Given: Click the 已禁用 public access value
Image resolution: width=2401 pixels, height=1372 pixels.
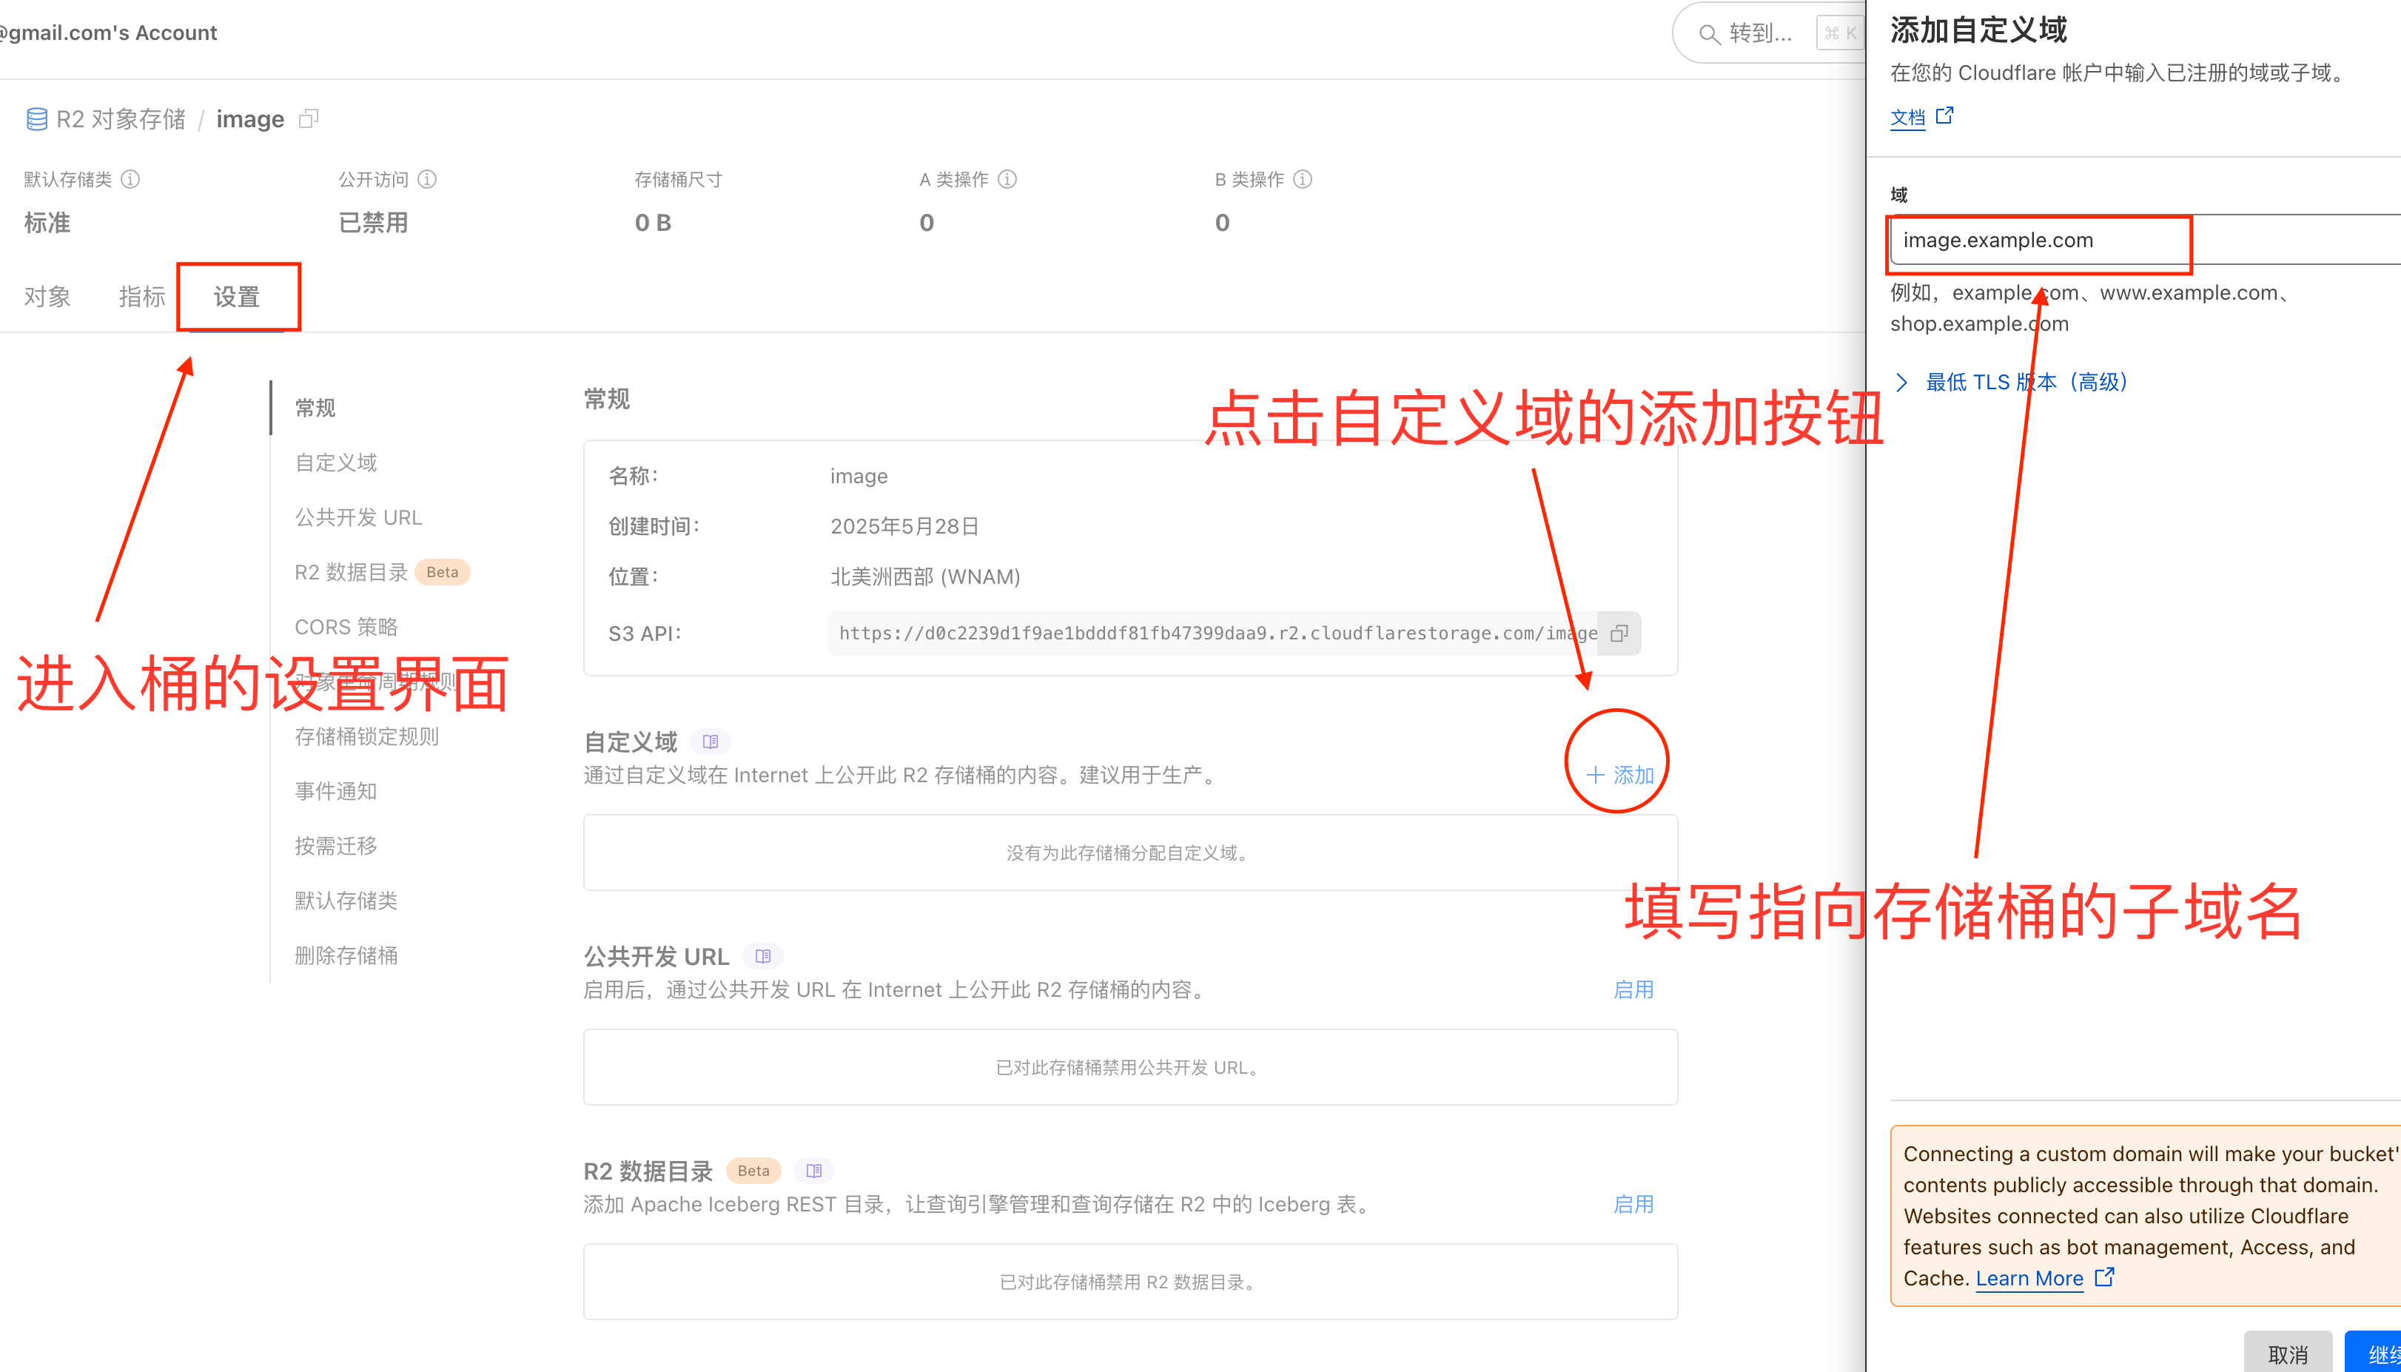Looking at the screenshot, I should (x=373, y=223).
